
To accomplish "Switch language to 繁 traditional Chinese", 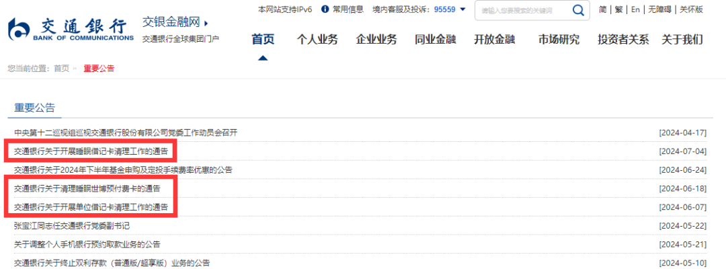I will coord(618,9).
